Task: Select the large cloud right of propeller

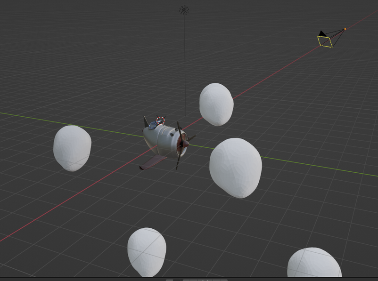Action: [x=236, y=167]
